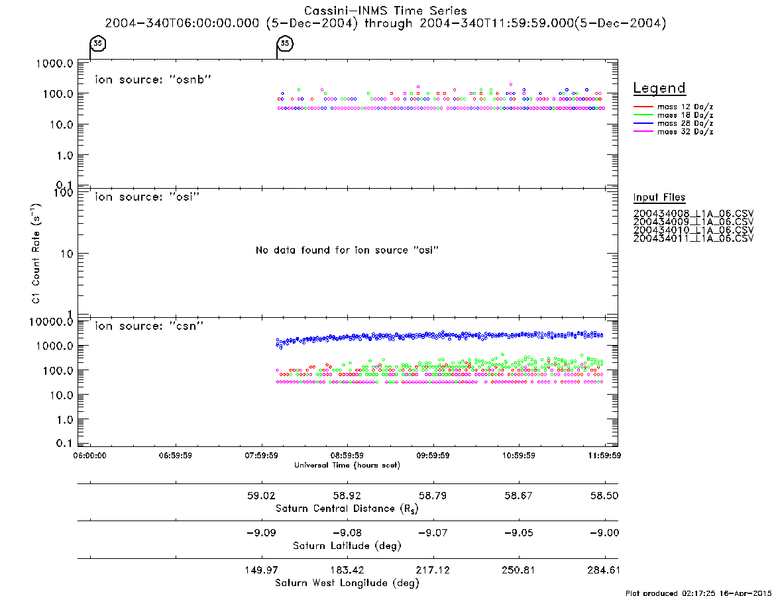This screenshot has height=596, width=772.
Task: Click the 'No data found for ion source "osi"' message
Action: tap(347, 250)
